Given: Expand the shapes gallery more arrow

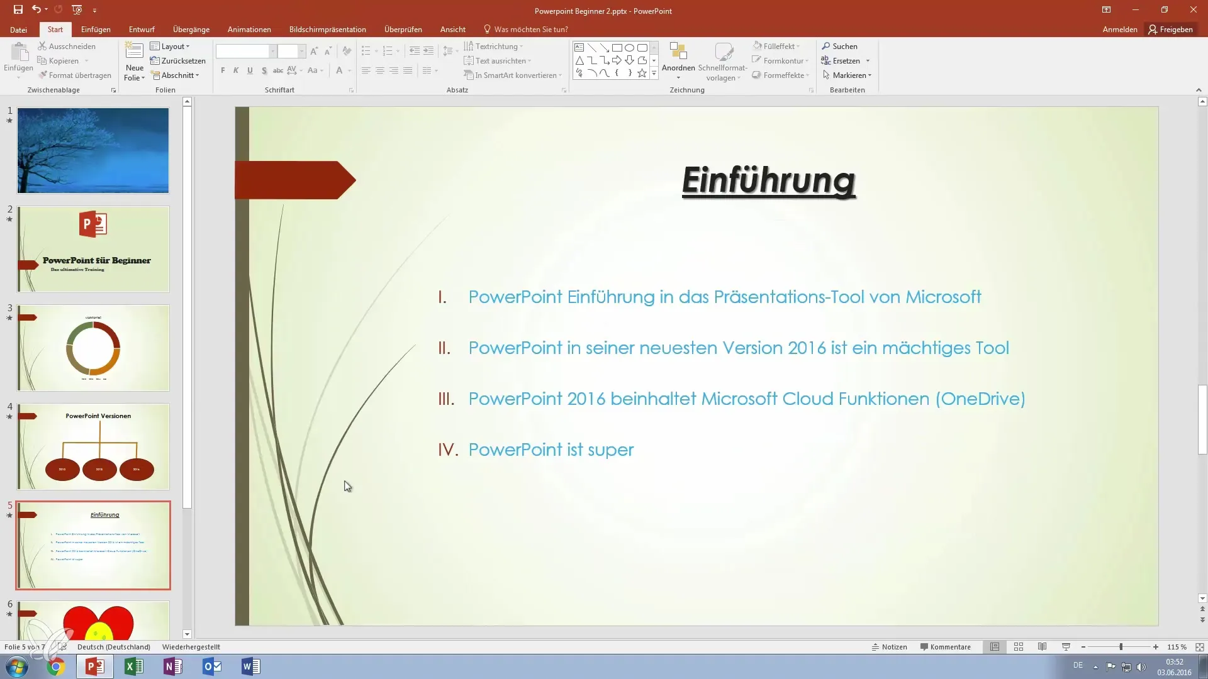Looking at the screenshot, I should (654, 74).
